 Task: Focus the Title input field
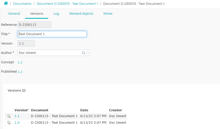point(52,34)
